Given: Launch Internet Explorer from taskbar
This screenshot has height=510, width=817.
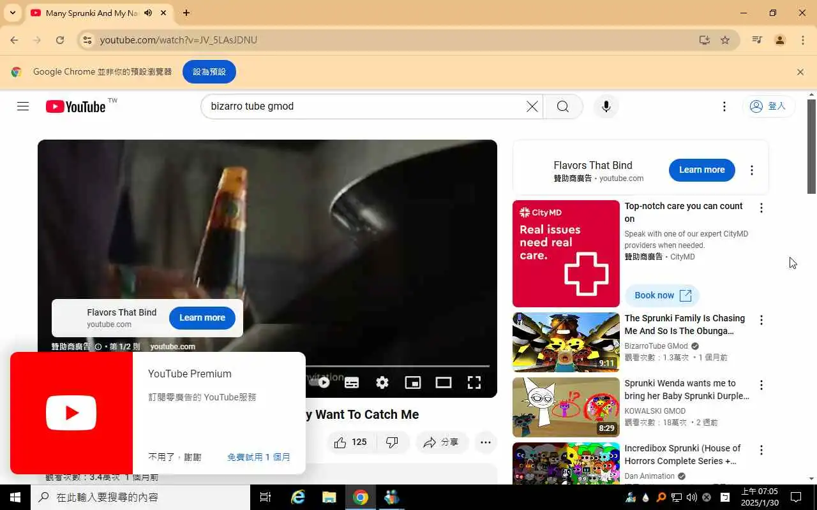Looking at the screenshot, I should click(x=298, y=497).
